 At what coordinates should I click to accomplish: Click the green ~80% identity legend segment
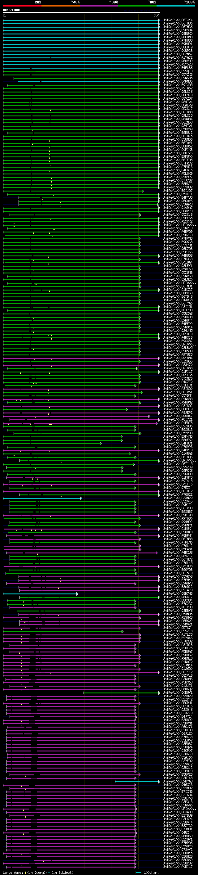[x=137, y=6]
